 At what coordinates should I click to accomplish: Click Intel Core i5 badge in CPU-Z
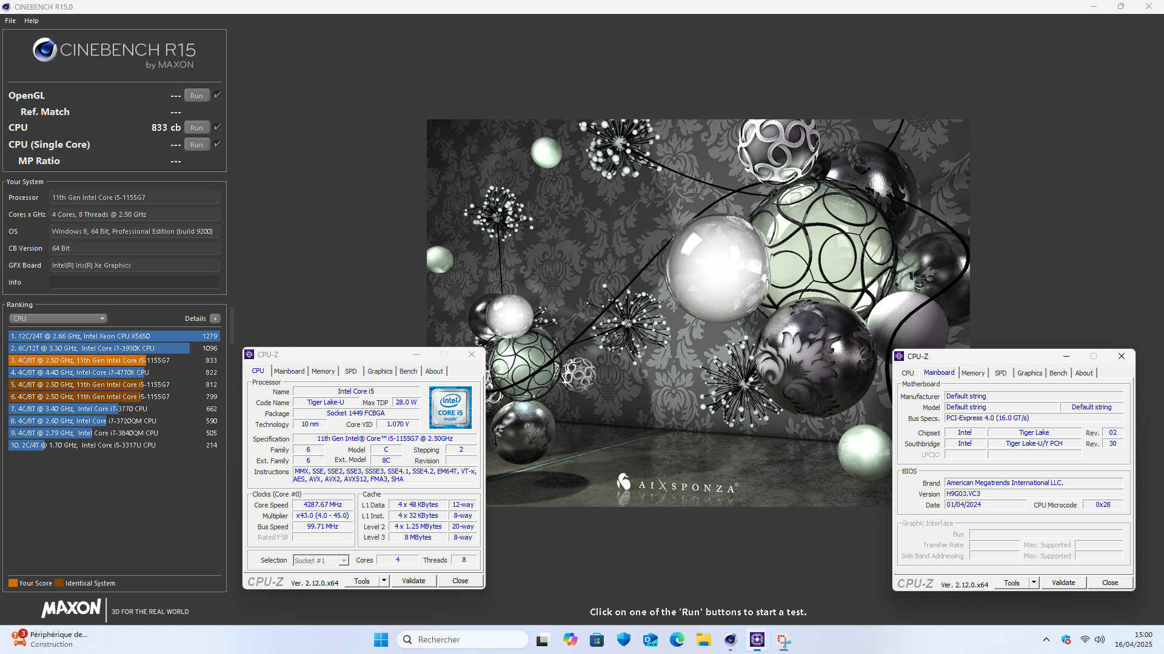pos(450,408)
